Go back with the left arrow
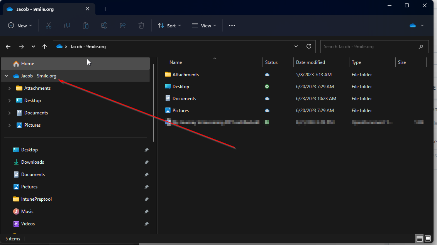 pyautogui.click(x=8, y=47)
